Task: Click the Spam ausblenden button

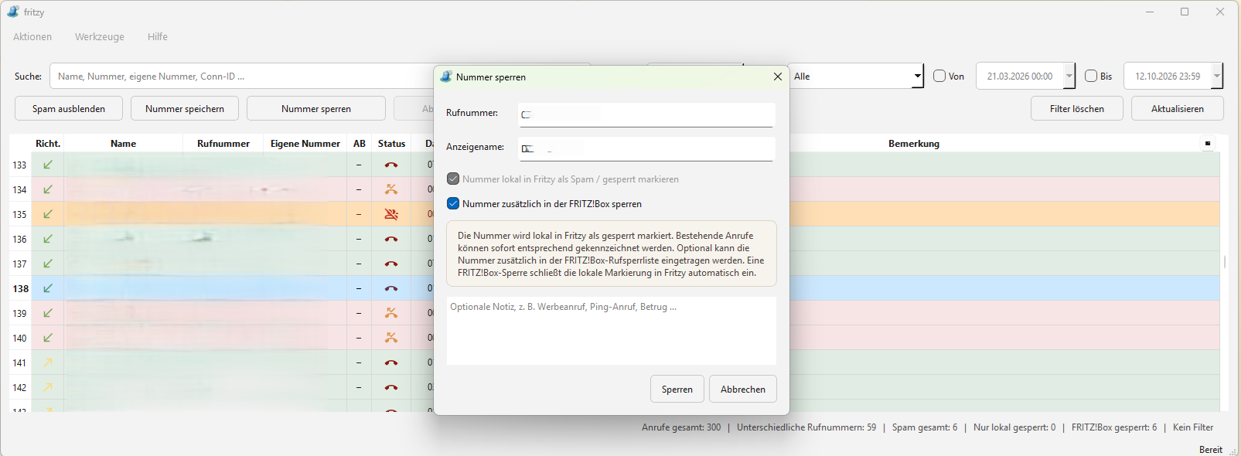Action: click(x=69, y=108)
